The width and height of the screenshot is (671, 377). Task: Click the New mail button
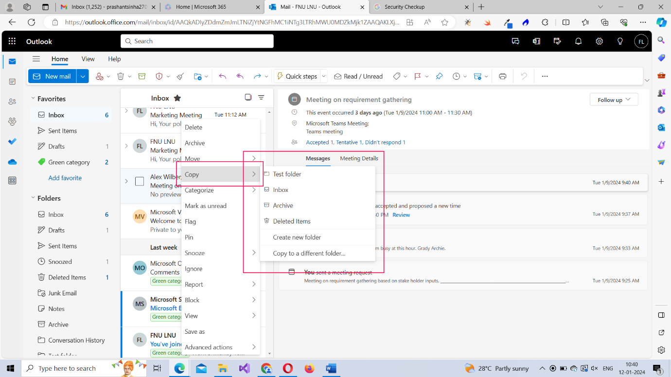pos(53,76)
